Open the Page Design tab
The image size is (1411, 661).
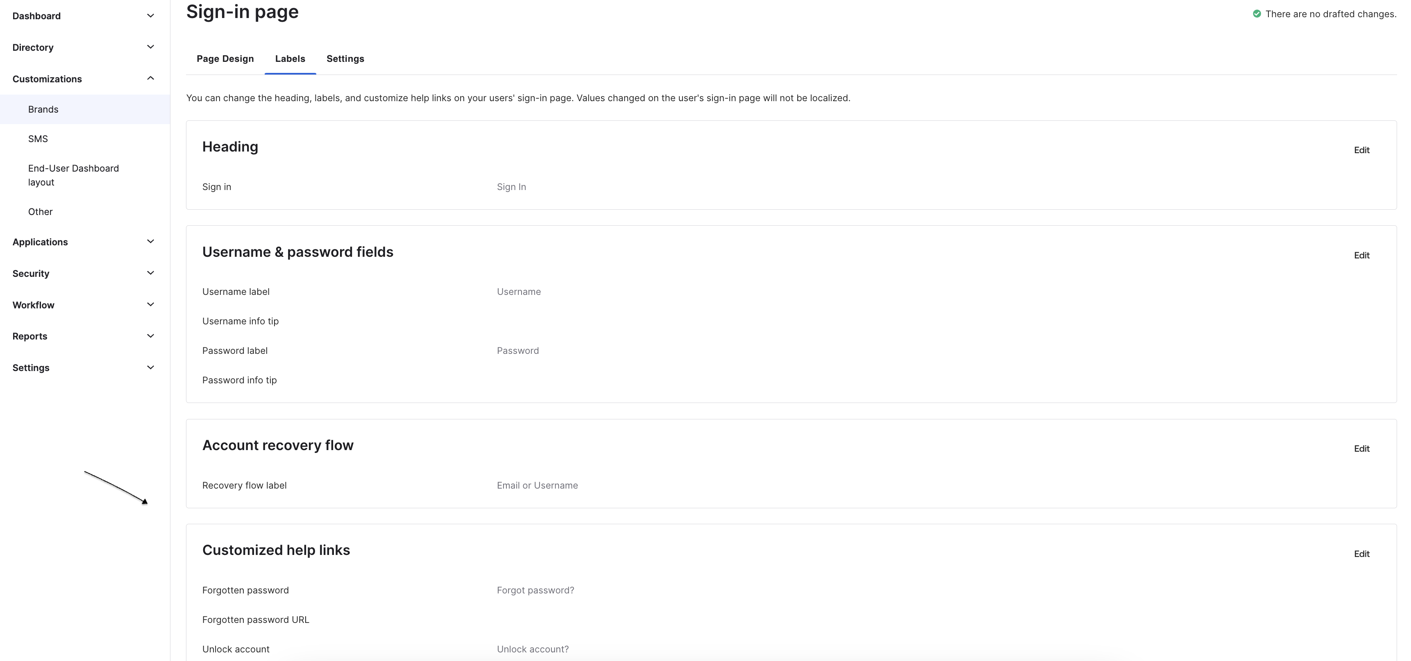click(x=225, y=59)
